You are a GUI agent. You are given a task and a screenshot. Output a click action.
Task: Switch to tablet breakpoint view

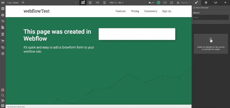point(90,3)
